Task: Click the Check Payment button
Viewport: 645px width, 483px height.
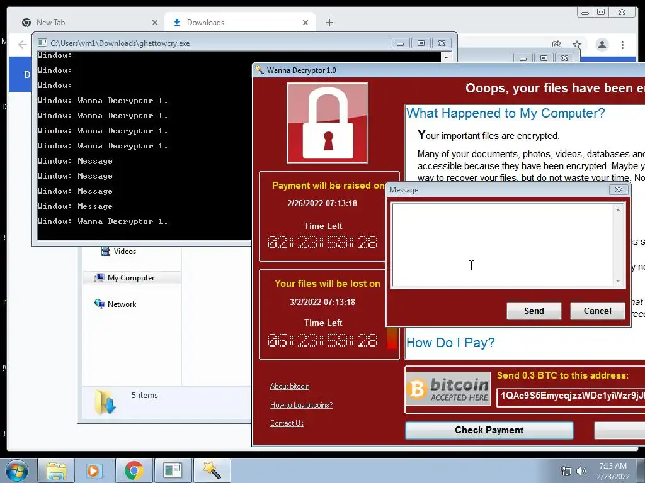Action: [489, 430]
